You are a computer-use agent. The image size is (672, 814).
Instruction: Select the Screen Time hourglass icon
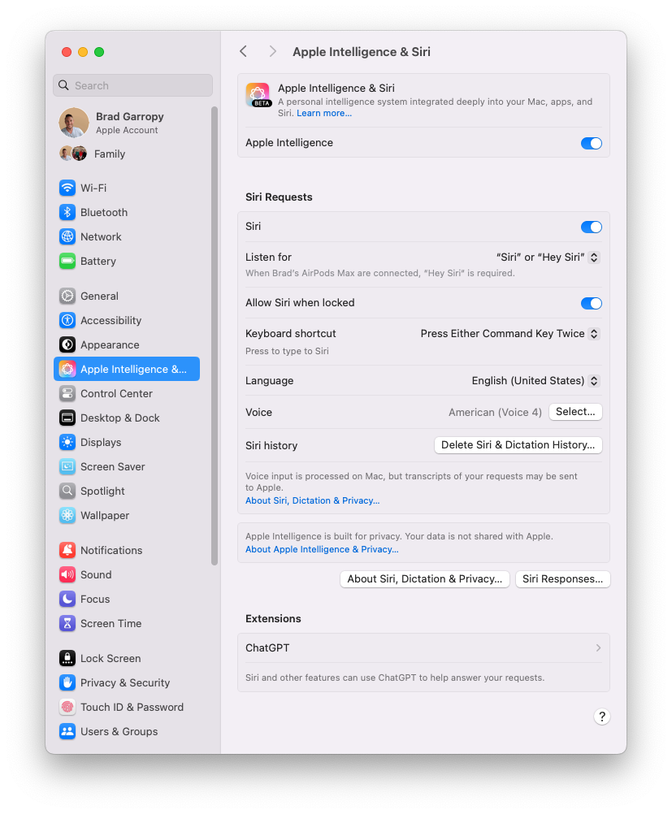[x=67, y=623]
